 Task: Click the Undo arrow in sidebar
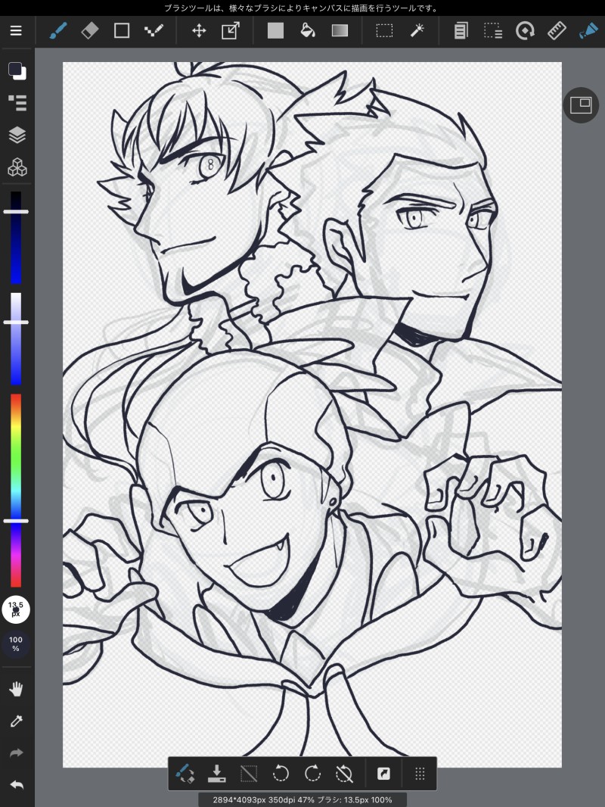(x=16, y=785)
